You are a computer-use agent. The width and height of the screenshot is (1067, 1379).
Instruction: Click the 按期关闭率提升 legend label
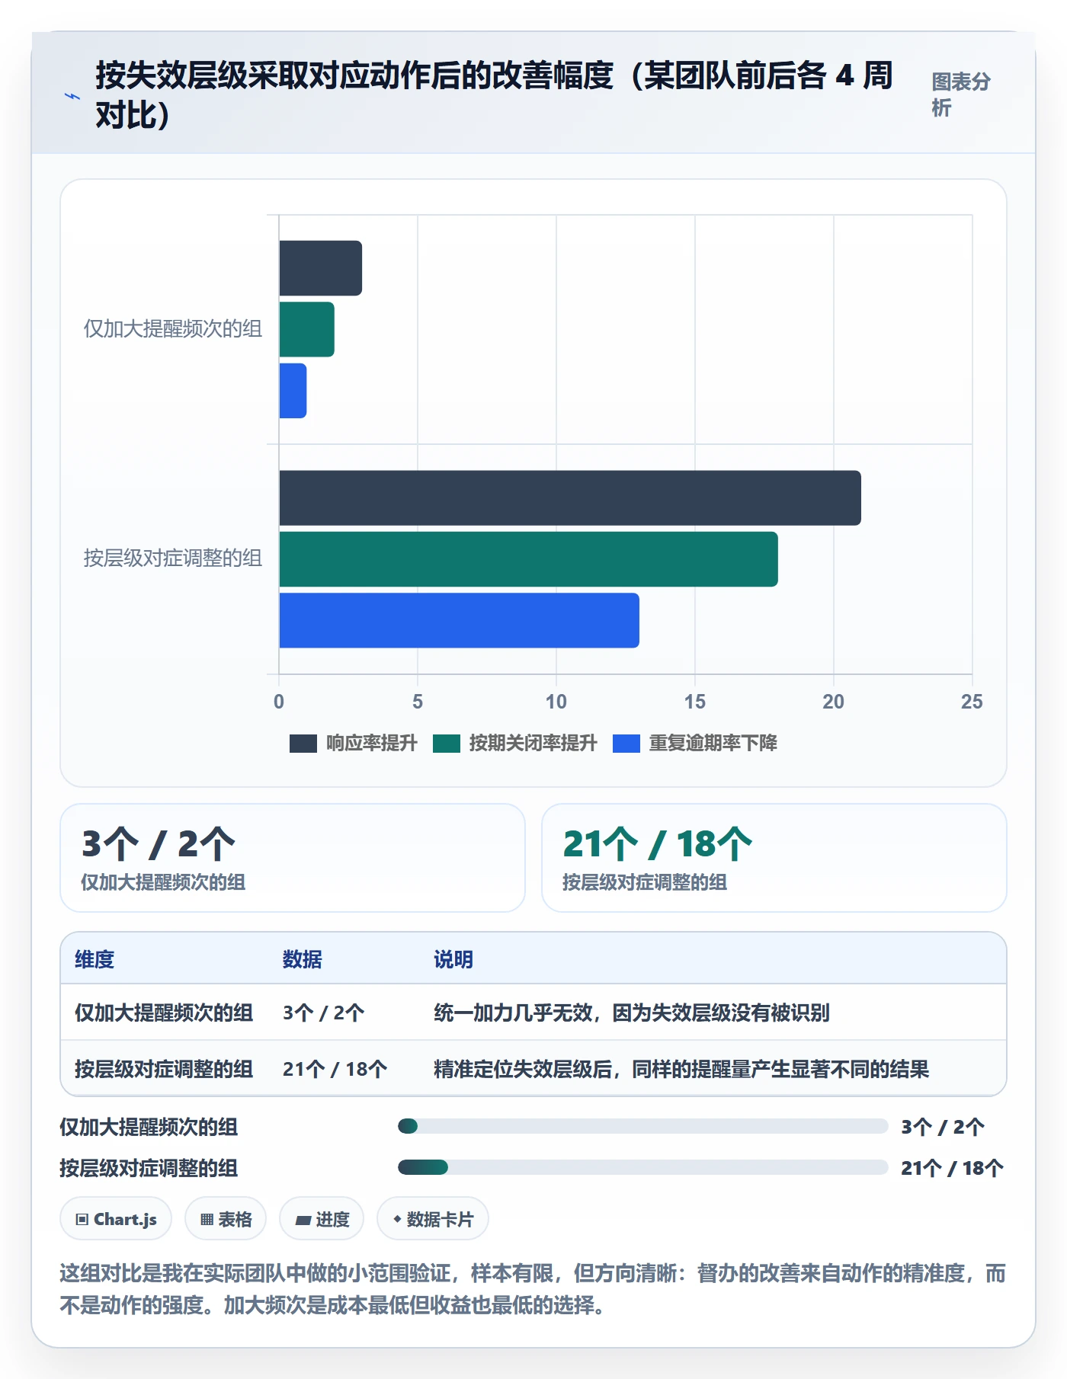[533, 744]
